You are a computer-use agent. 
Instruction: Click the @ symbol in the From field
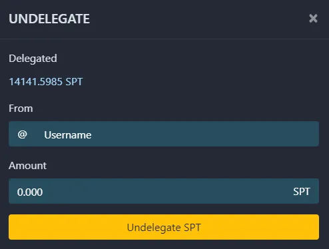coord(23,134)
